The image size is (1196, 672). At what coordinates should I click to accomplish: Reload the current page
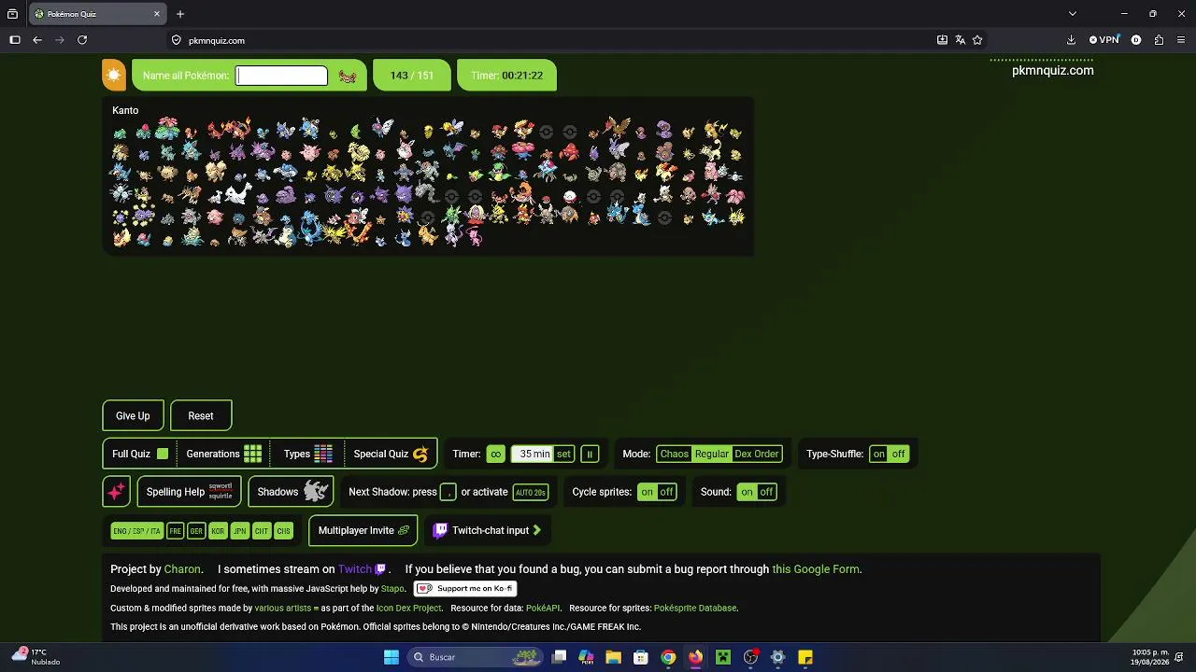pyautogui.click(x=82, y=40)
